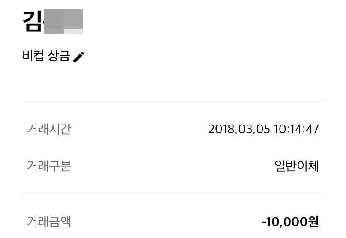Edit the 비컵 상금 memo text
346x238 pixels.
(x=46, y=56)
